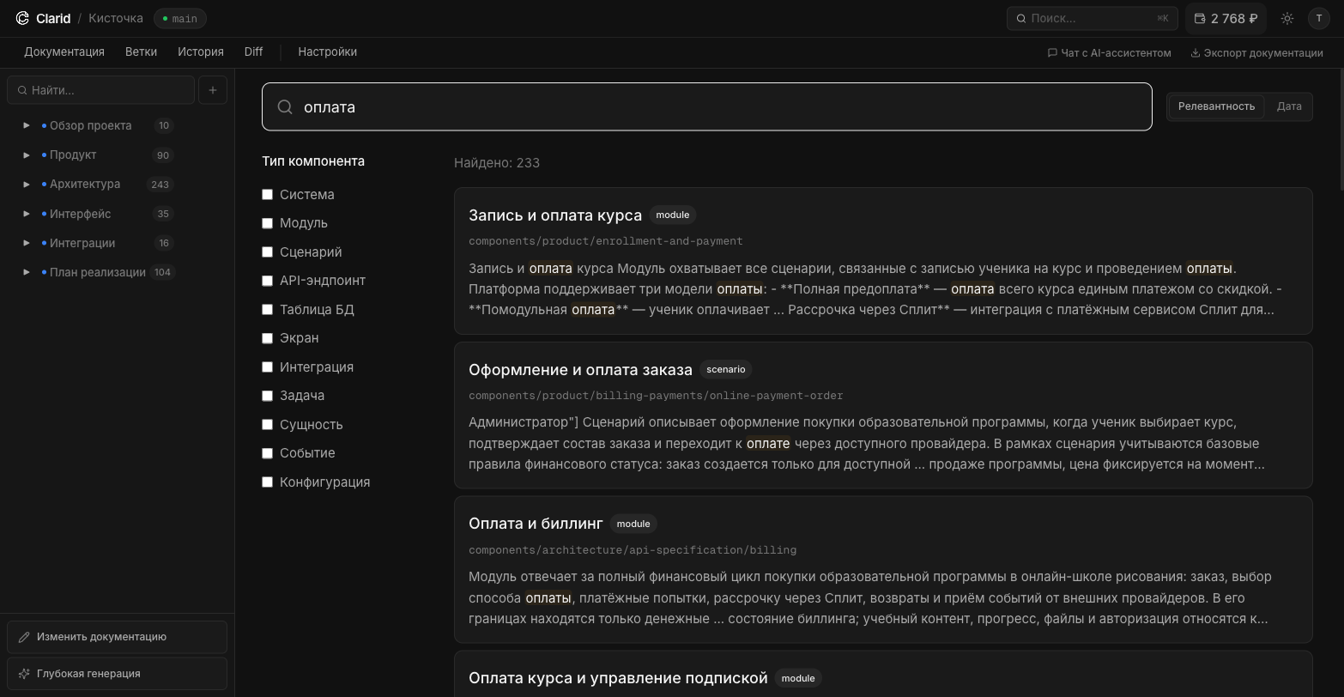Open the Оплата и биллинг result
The image size is (1344, 697).
(536, 523)
